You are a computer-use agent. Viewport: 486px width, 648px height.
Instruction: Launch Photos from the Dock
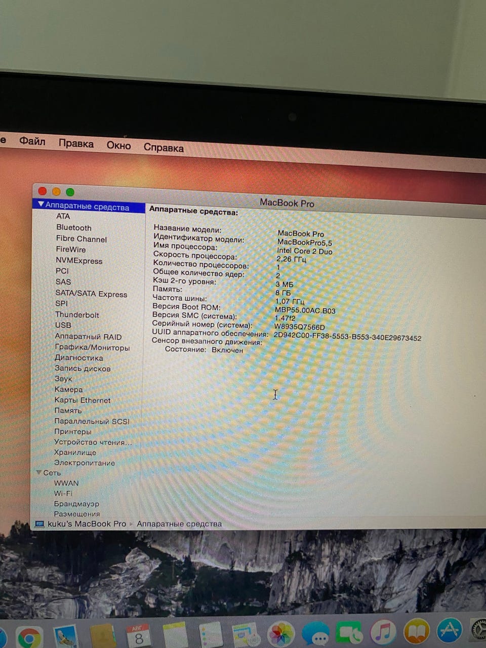click(x=280, y=634)
